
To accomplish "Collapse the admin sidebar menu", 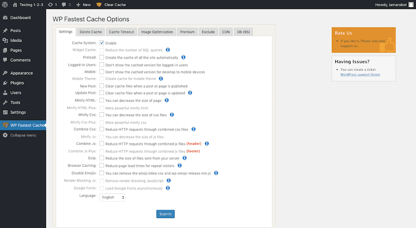I will click(20, 135).
